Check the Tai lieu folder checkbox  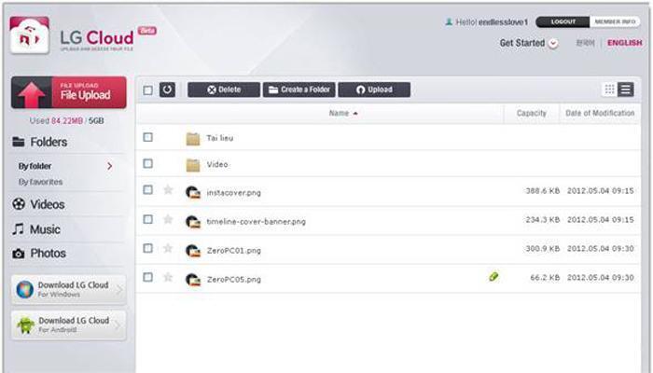(x=147, y=137)
